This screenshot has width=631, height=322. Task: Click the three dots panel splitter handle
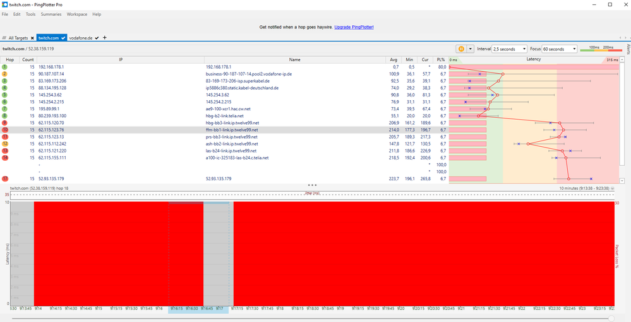point(312,185)
